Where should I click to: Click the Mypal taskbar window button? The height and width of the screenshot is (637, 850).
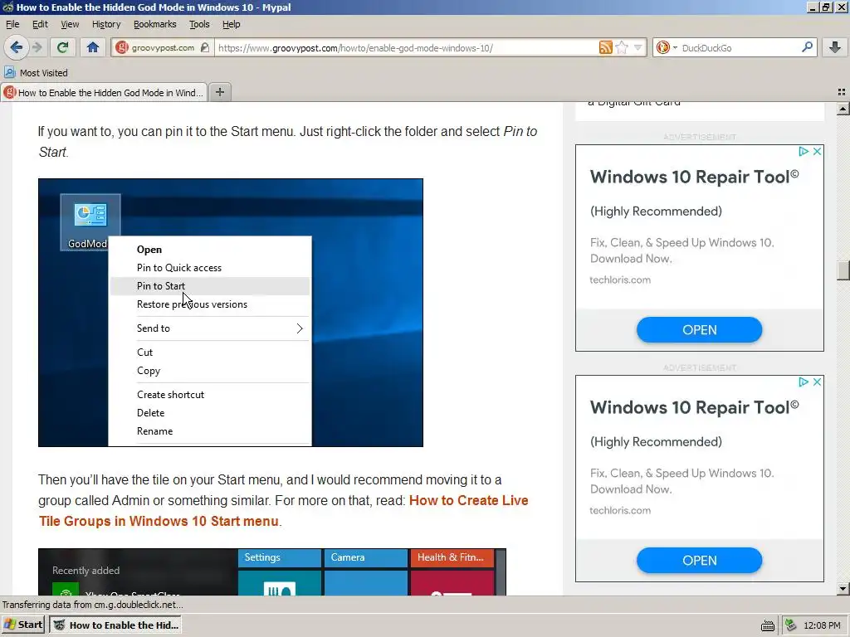[115, 625]
